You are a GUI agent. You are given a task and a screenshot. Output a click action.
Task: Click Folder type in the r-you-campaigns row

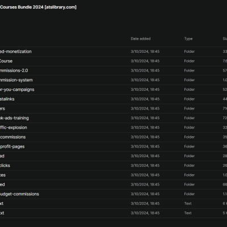tap(190, 90)
